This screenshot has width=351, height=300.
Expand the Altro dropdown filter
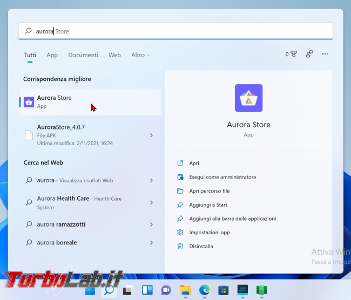click(140, 55)
